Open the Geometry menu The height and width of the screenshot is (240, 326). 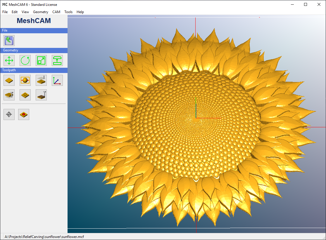click(41, 12)
